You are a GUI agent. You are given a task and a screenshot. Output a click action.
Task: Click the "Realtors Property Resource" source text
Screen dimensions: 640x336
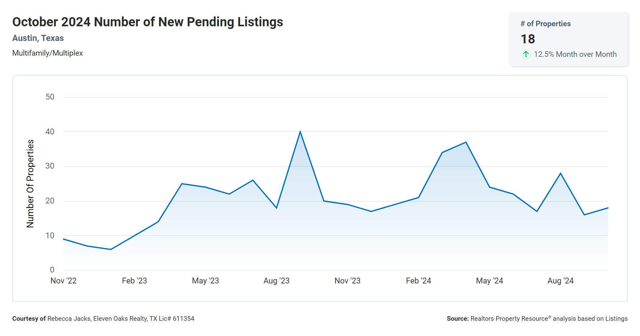click(509, 319)
